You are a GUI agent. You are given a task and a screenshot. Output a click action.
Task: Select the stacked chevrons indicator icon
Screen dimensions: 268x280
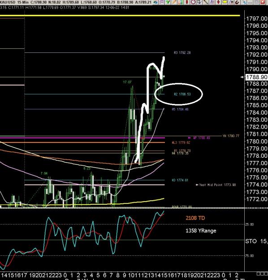[161, 2]
